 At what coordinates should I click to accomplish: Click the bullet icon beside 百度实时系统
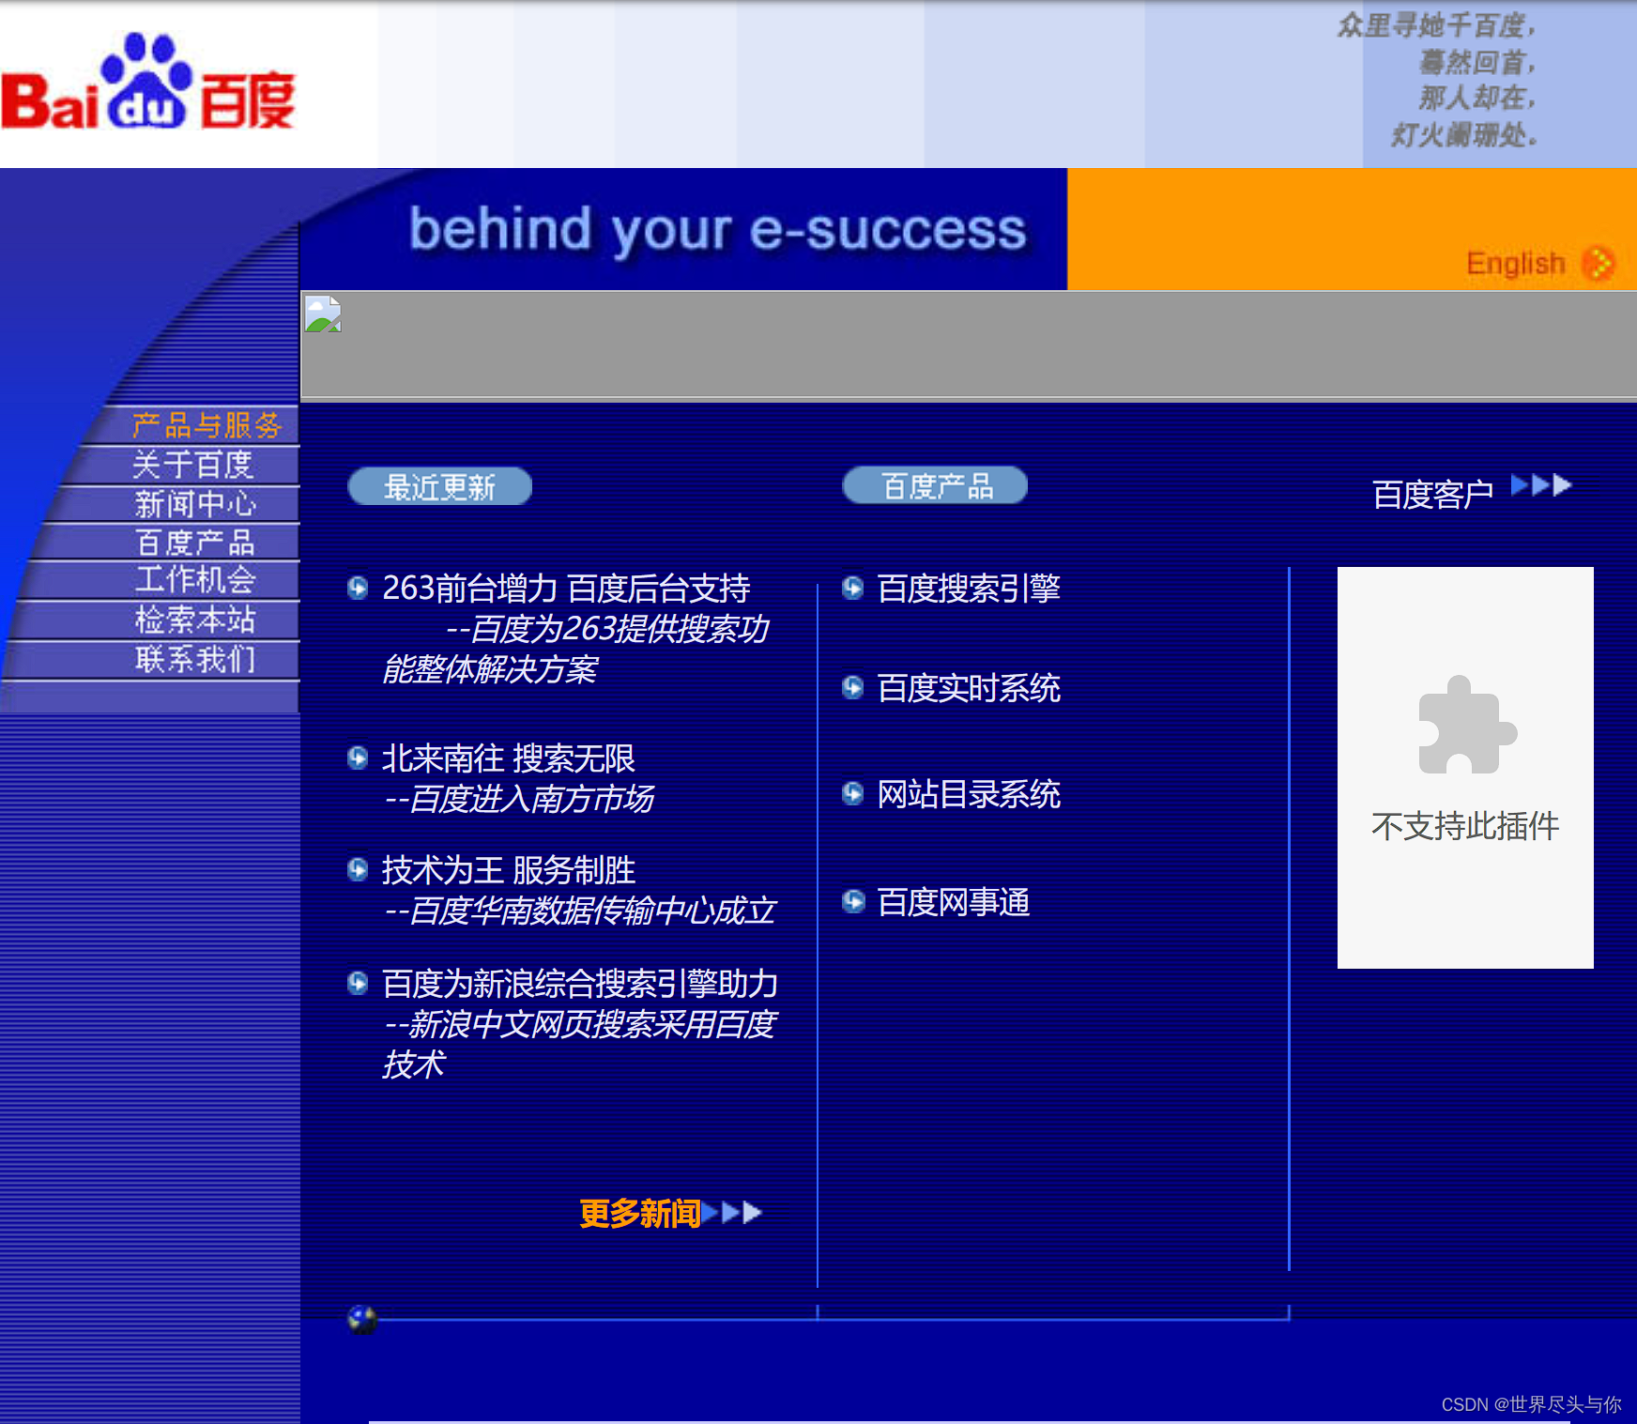point(852,687)
